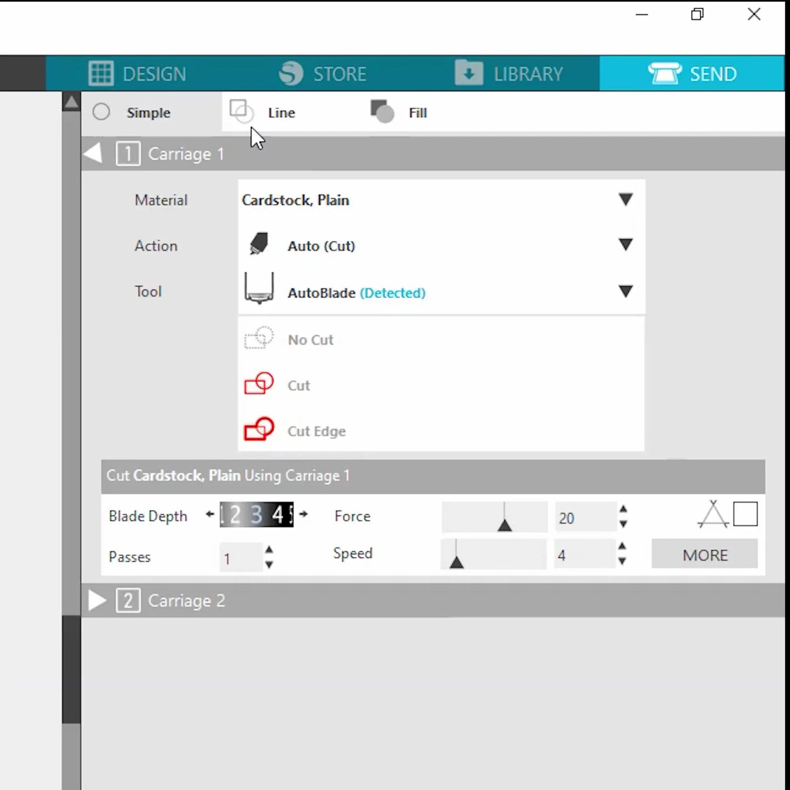Decrease the Force value with down arrow
The width and height of the screenshot is (790, 790).
coord(624,524)
